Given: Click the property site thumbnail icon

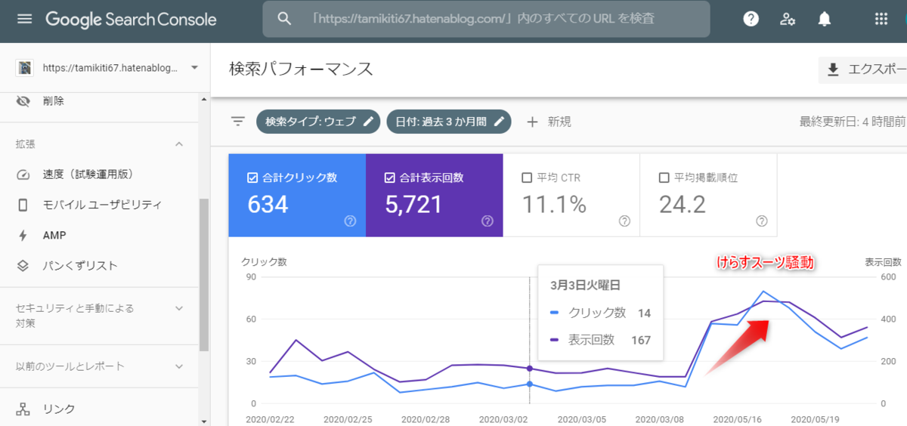Looking at the screenshot, I should coord(25,67).
